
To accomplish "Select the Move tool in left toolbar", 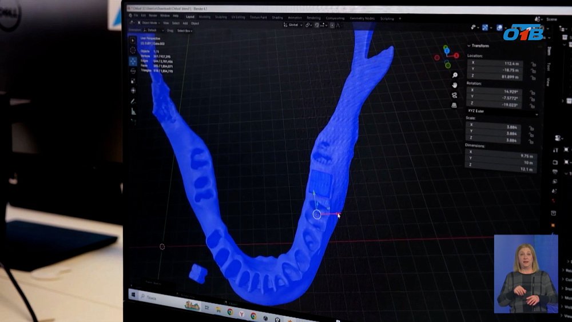I will pyautogui.click(x=133, y=60).
